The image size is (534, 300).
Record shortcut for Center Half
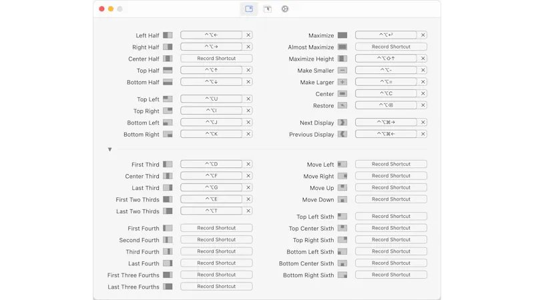216,59
